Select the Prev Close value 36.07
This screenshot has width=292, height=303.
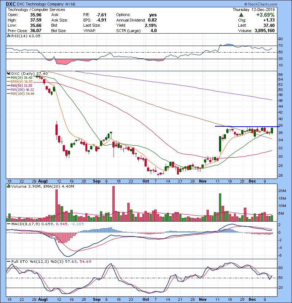pyautogui.click(x=36, y=31)
